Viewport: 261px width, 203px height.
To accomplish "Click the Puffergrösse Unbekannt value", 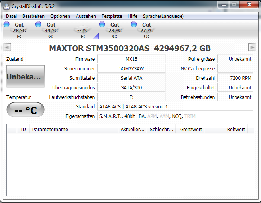I will click(235, 59).
